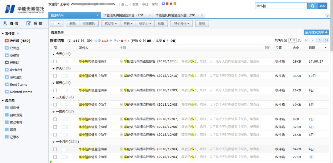The height and width of the screenshot is (163, 333).
Task: Go to the last page arrow
Action: [326, 40]
